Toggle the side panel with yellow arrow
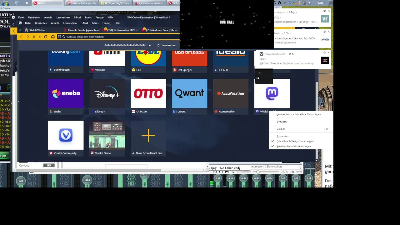This screenshot has height=225, width=400. (x=14, y=31)
